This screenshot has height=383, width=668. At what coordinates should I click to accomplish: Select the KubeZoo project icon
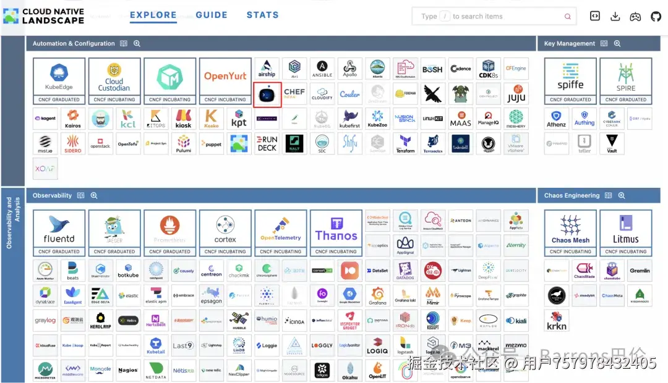(377, 119)
